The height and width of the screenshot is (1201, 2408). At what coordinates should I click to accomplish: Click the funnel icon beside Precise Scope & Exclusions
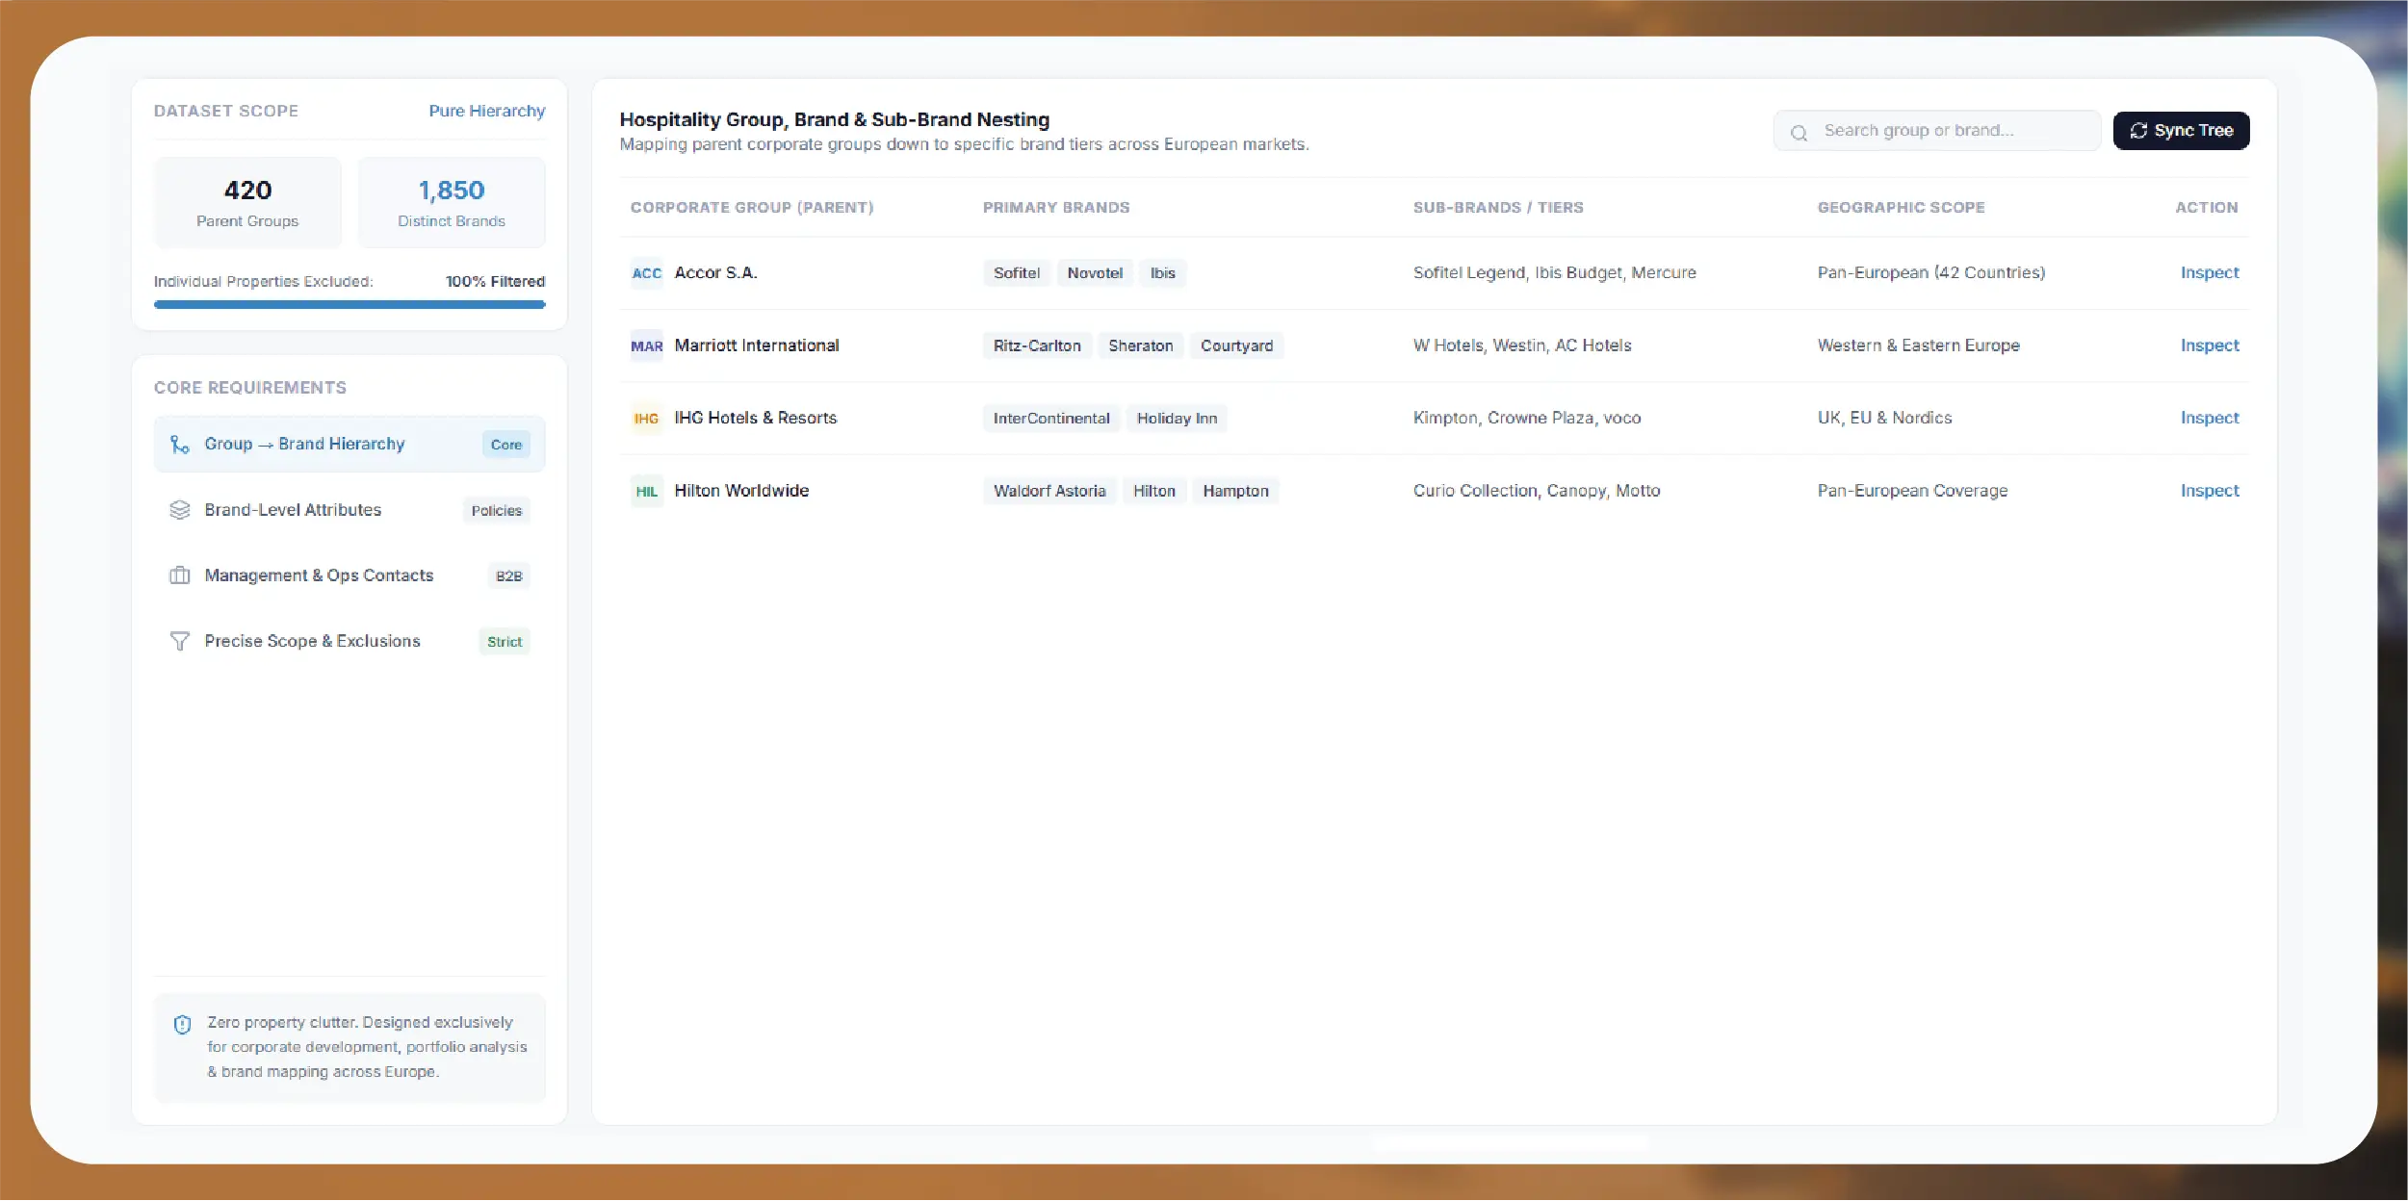(x=180, y=641)
